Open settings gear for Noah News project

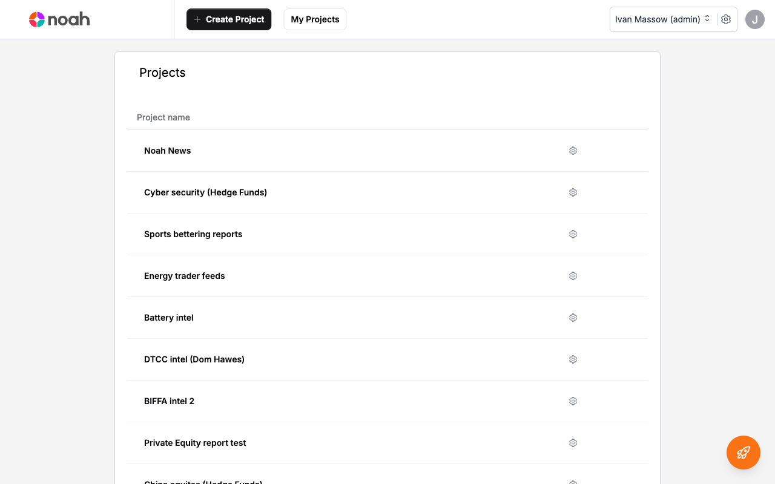pos(573,150)
